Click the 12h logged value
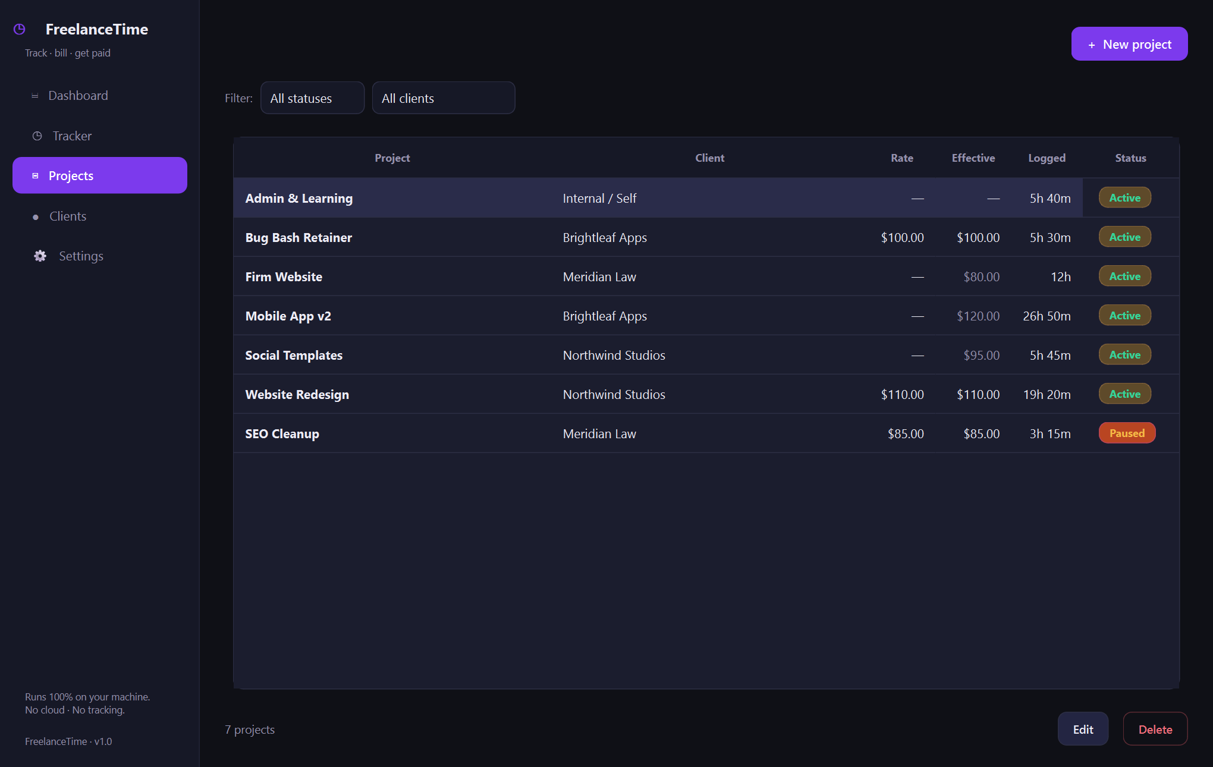This screenshot has height=767, width=1213. tap(1061, 276)
